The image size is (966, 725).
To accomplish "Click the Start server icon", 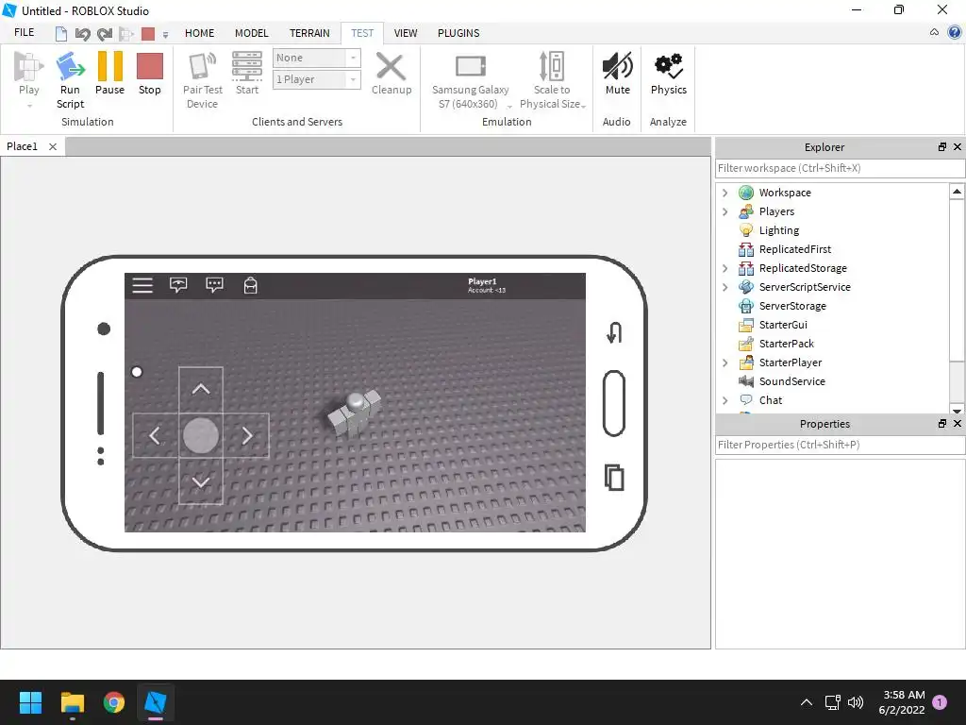I will pyautogui.click(x=247, y=67).
